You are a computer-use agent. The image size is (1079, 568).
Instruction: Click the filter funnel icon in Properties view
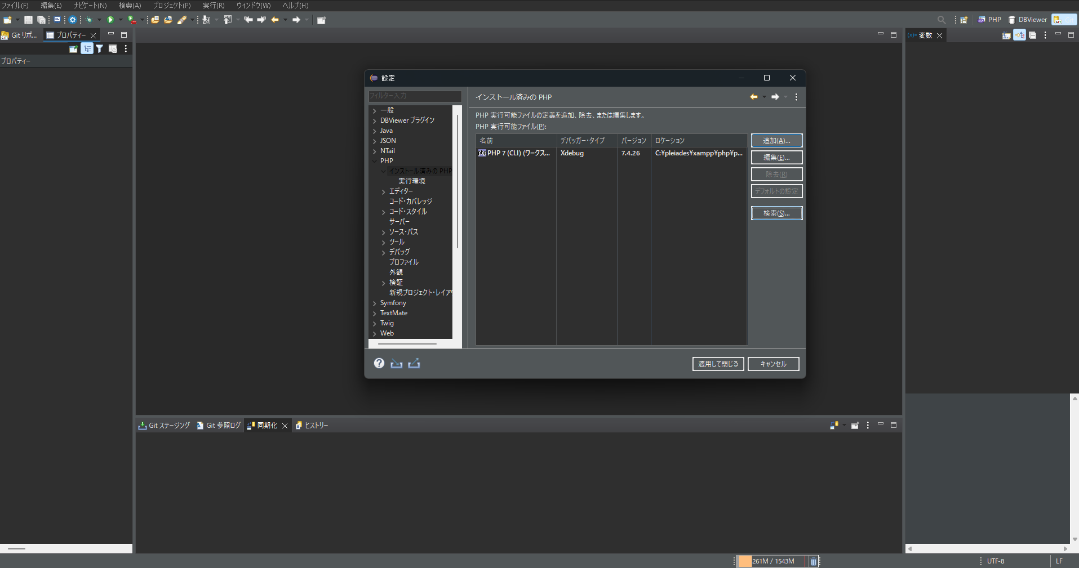click(100, 49)
